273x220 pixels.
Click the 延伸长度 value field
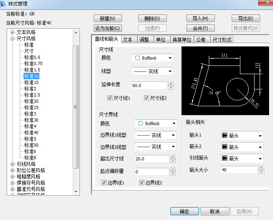pyautogui.click(x=149, y=85)
